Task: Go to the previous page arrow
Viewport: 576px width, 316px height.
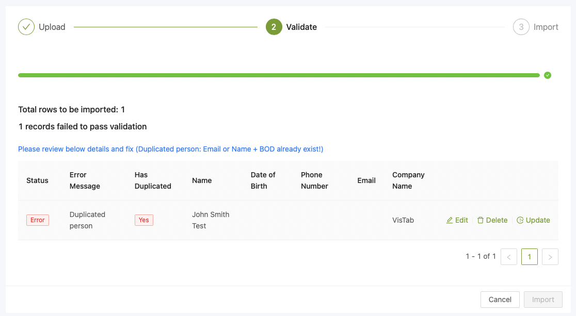Action: click(509, 257)
